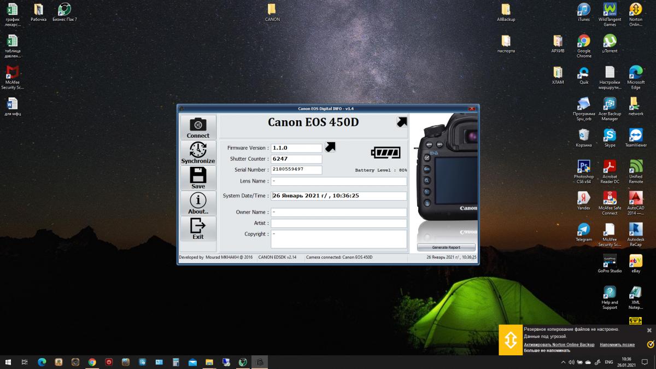The width and height of the screenshot is (656, 369).
Task: Click the Owner Name input field
Action: (x=338, y=212)
